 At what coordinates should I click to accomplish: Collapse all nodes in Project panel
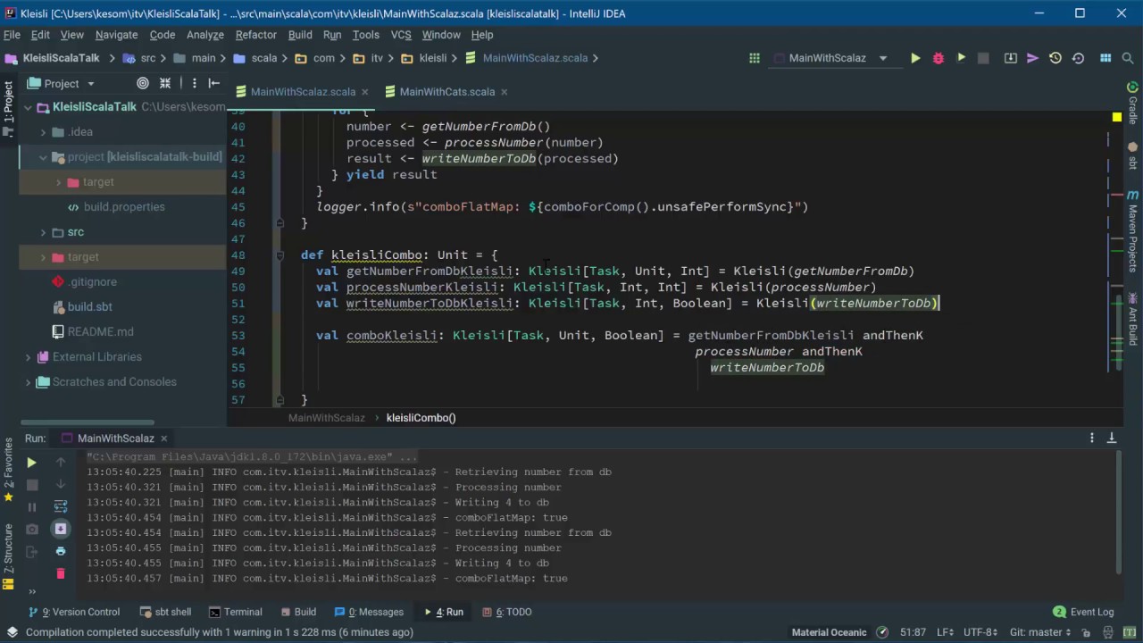click(165, 83)
